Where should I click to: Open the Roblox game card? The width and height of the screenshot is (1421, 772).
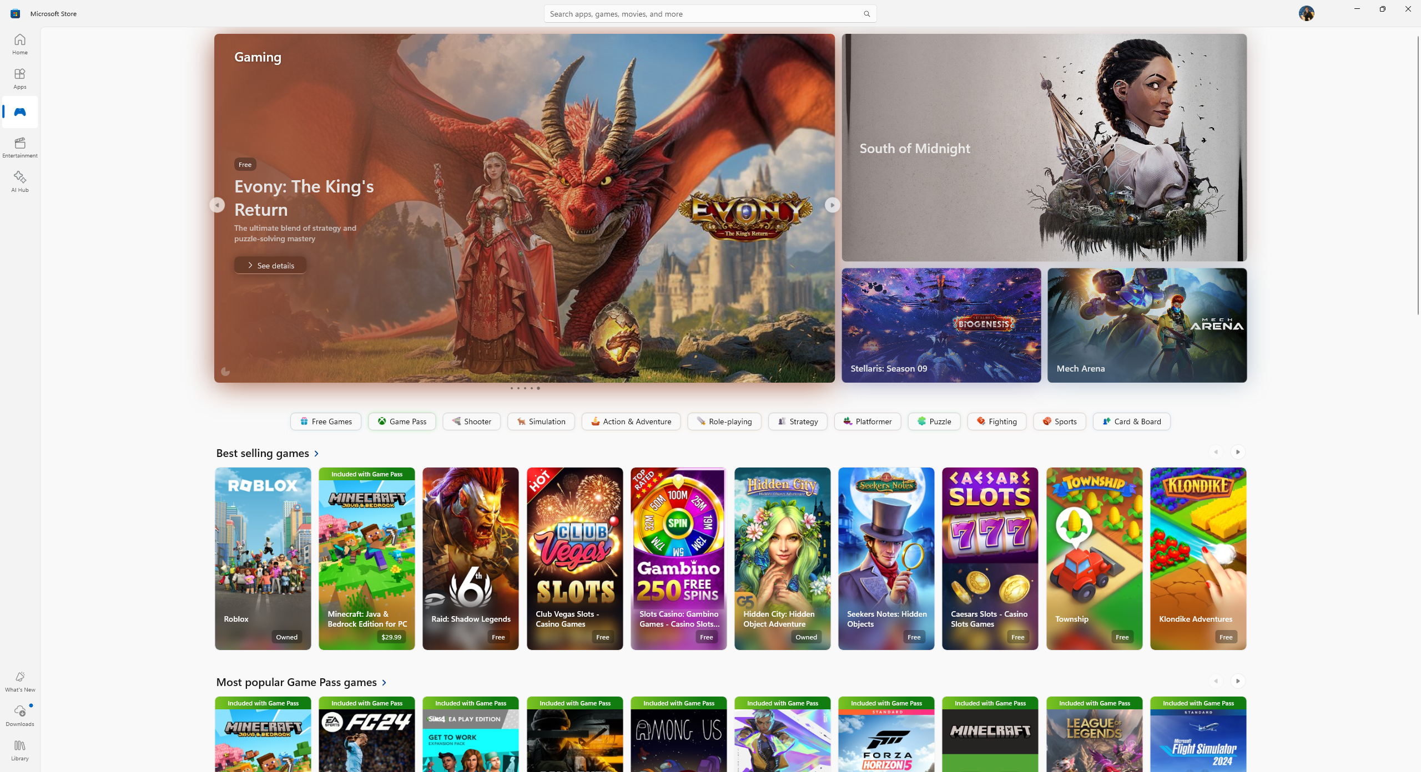pyautogui.click(x=263, y=558)
